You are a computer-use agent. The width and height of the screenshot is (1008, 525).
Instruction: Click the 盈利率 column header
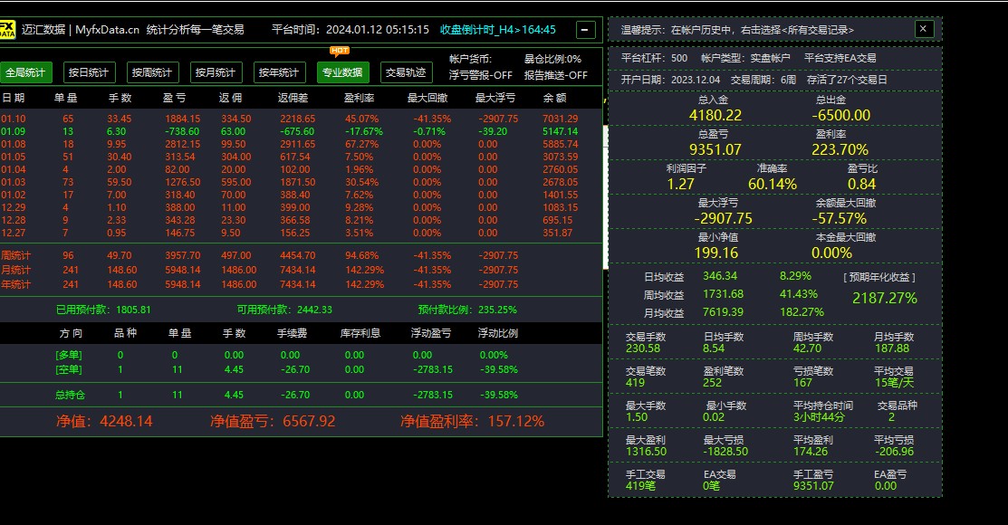point(360,98)
